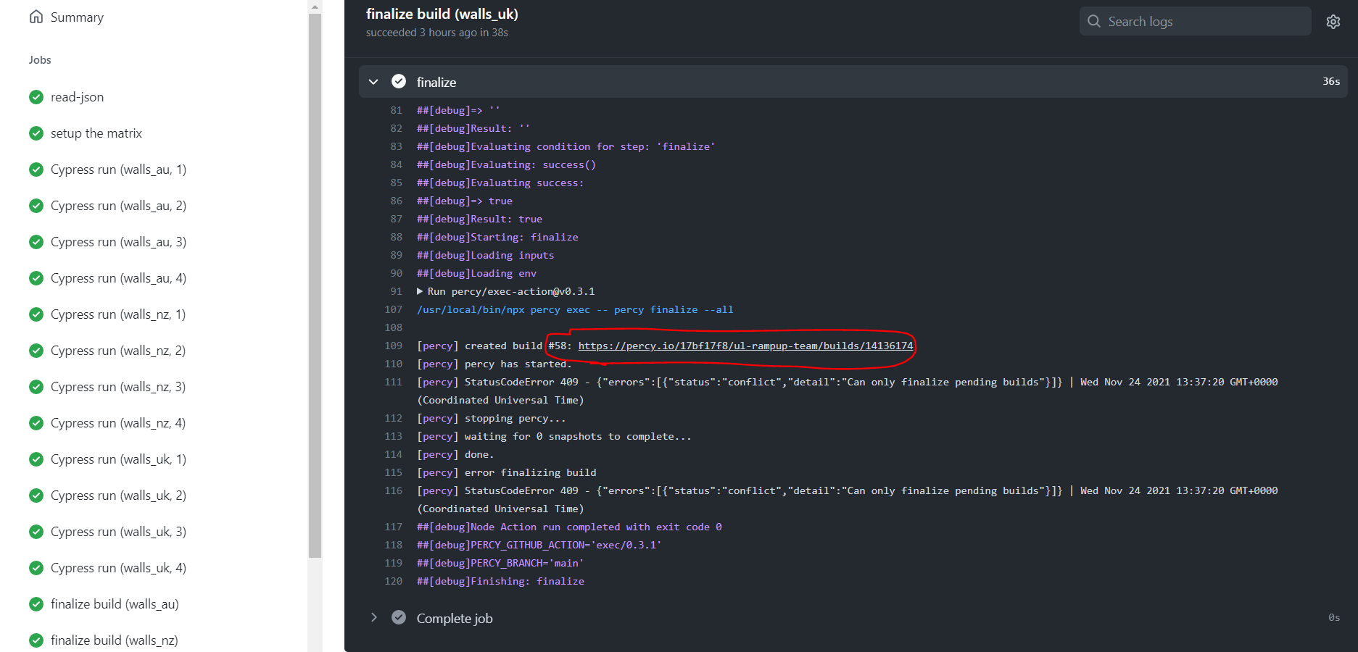Viewport: 1358px width, 652px height.
Task: Open job finalize build (walls_nz)
Action: pyautogui.click(x=115, y=640)
